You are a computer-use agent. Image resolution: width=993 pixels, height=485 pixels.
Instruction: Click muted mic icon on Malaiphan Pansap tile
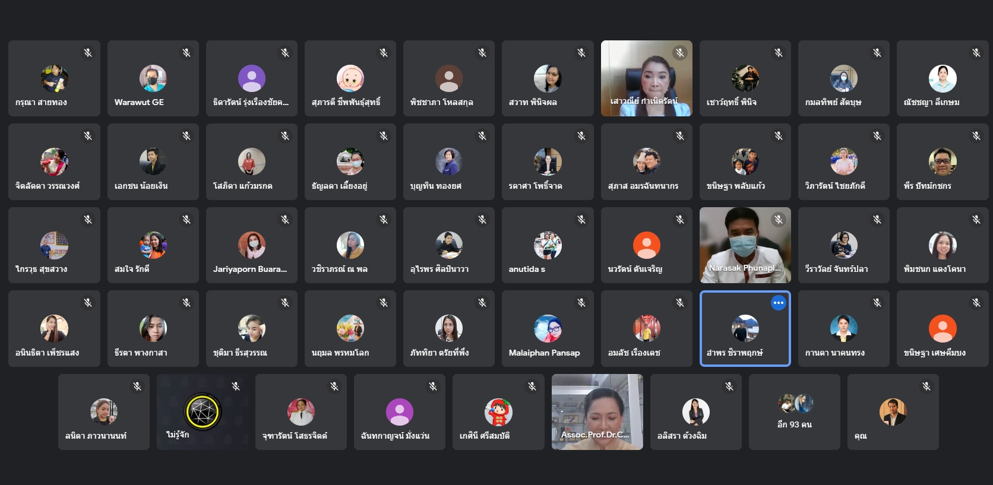pos(581,303)
